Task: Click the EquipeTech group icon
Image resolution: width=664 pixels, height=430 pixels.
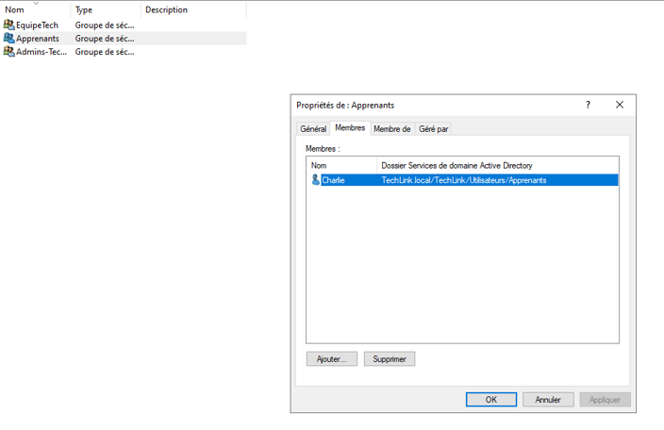Action: coord(9,25)
